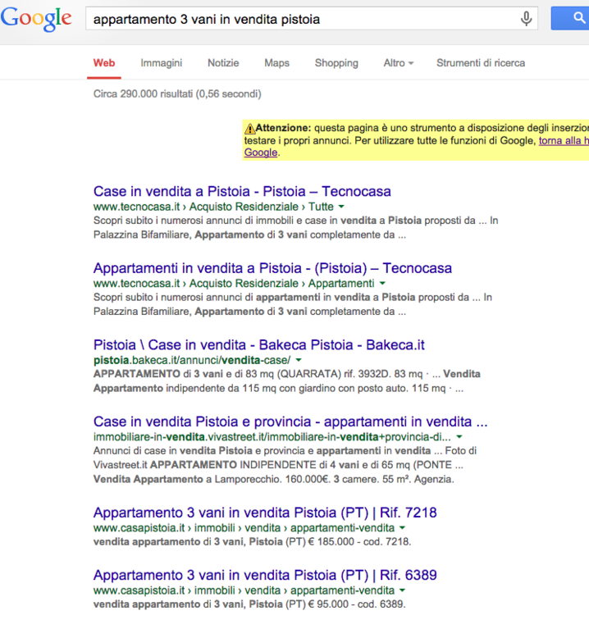Click the blue search magnifier button
589x629 pixels.
(x=570, y=18)
